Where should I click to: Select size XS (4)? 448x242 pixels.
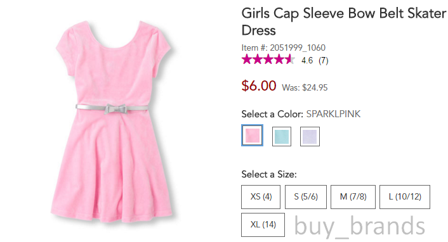tap(261, 197)
